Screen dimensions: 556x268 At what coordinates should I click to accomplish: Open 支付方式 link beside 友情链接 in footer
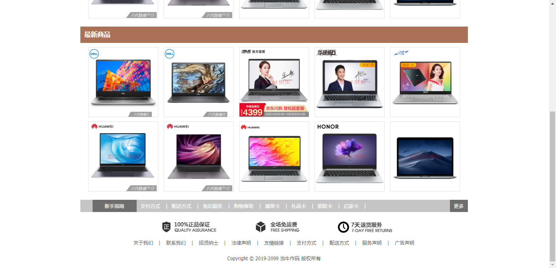[306, 243]
